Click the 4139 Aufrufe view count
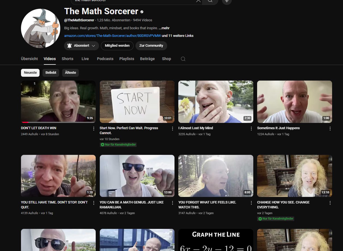This screenshot has height=251, width=343. click(x=29, y=213)
